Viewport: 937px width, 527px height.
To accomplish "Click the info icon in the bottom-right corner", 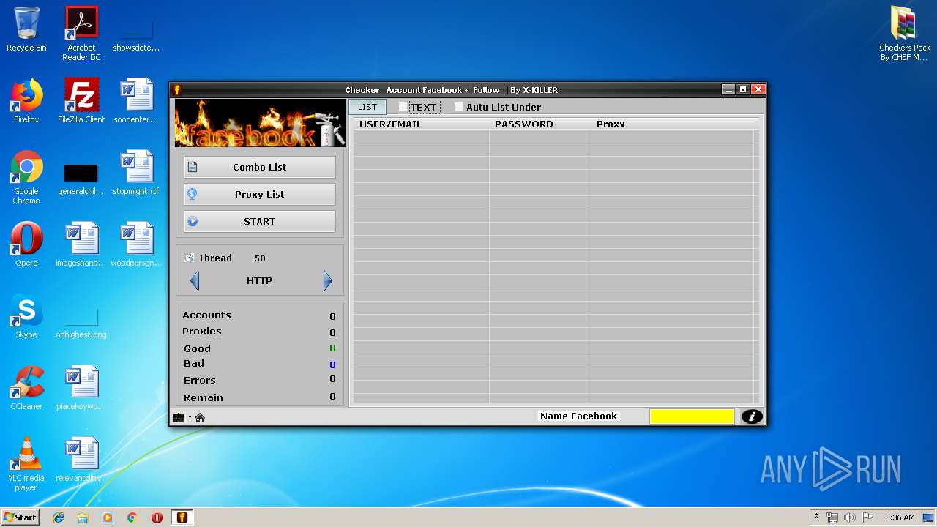I will [752, 416].
